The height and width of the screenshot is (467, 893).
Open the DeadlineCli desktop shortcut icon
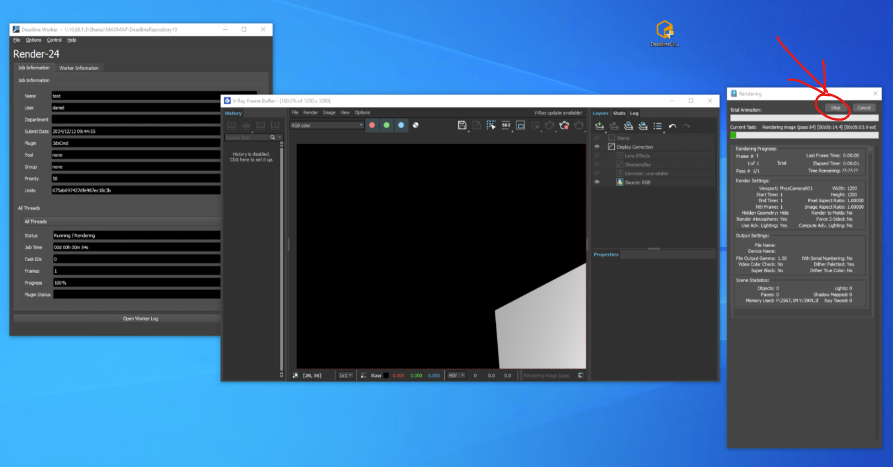665,34
